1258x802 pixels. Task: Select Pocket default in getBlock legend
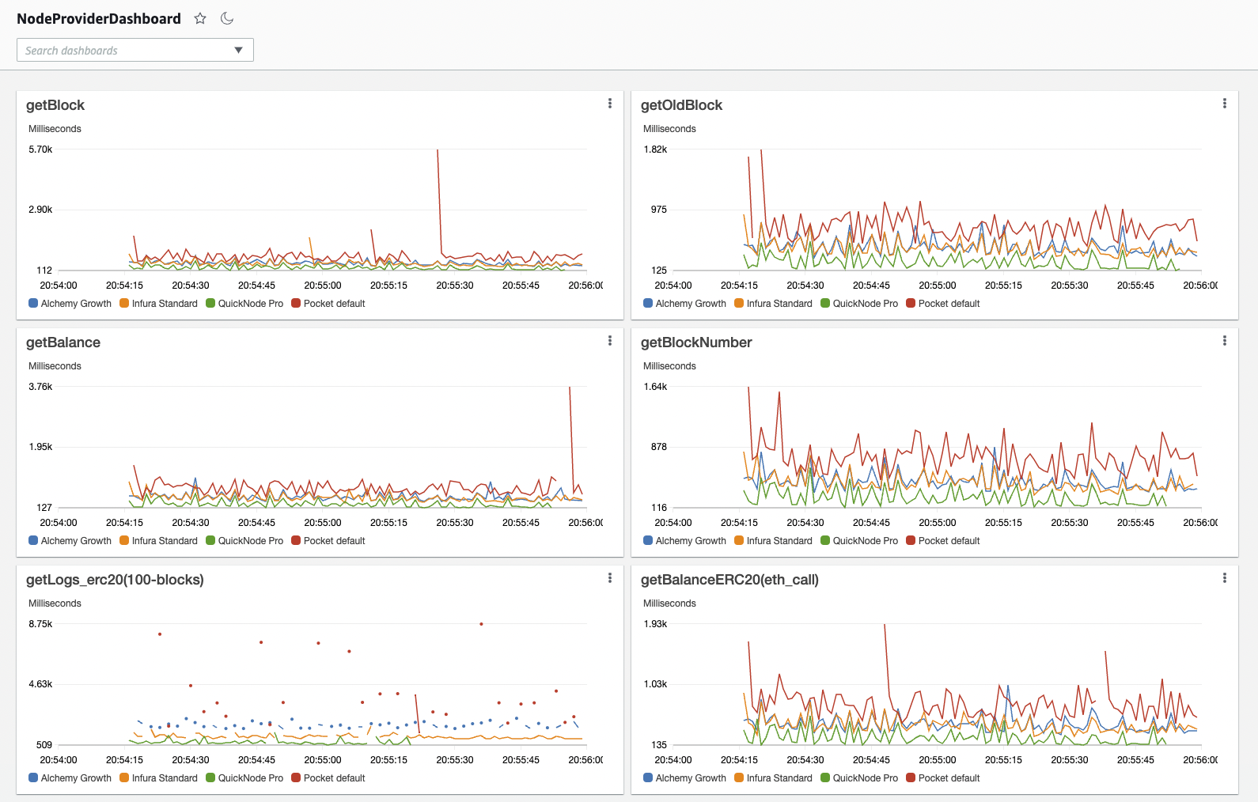[x=328, y=304]
